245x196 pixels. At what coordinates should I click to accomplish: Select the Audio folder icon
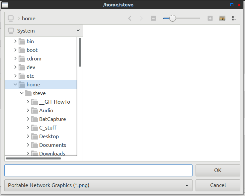pyautogui.click(x=35, y=111)
